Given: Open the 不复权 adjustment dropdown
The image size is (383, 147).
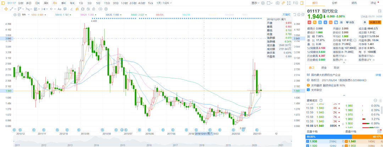Looking at the screenshot, I should 286,15.
